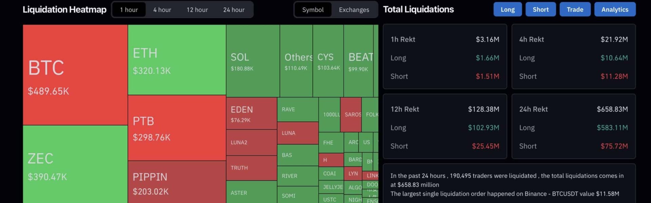Select the 1 hour timeframe tab
This screenshot has height=203, width=651.
tap(129, 10)
